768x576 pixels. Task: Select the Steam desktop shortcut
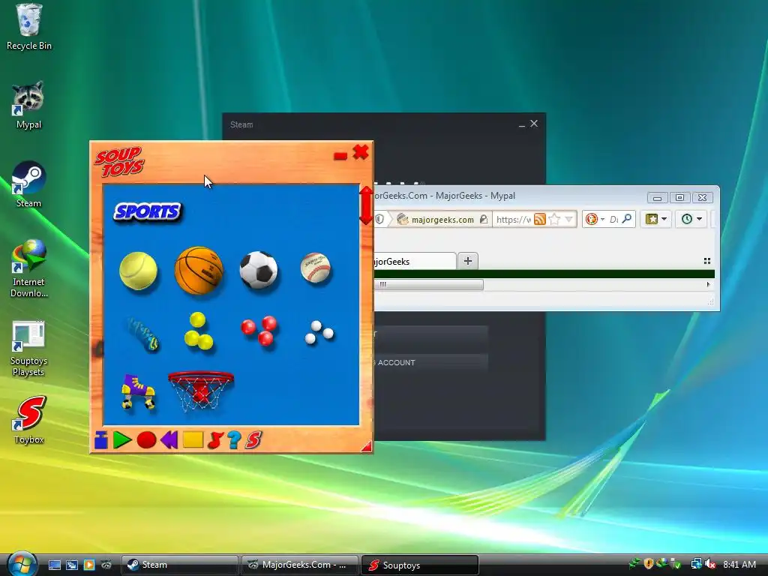[x=29, y=184]
